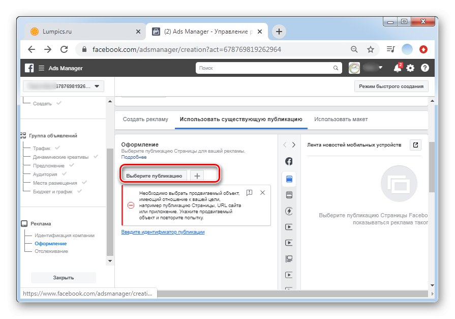Screen dimensions: 455x319
Task: Select the last visible video placement icon
Action: (x=289, y=275)
